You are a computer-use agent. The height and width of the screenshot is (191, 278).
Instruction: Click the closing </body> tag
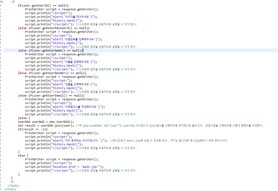(x=14, y=185)
